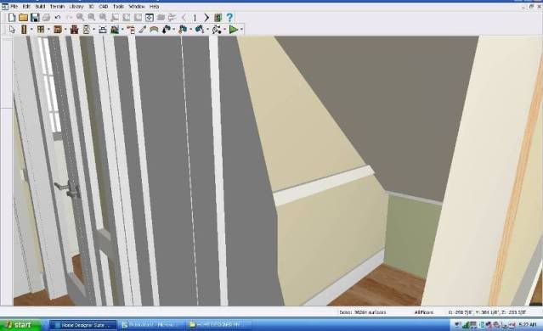
Task: Choose the Wall tool icon
Action: [x=24, y=30]
